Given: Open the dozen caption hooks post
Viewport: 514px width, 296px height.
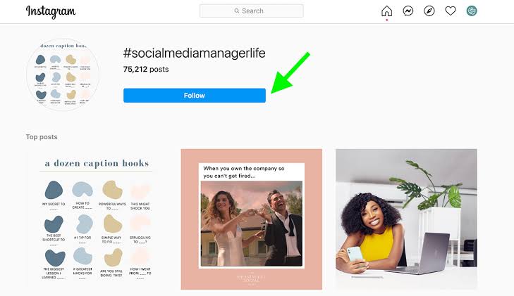Looking at the screenshot, I should click(97, 219).
